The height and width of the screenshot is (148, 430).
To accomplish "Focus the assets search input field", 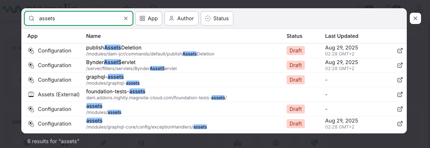I will (x=79, y=18).
